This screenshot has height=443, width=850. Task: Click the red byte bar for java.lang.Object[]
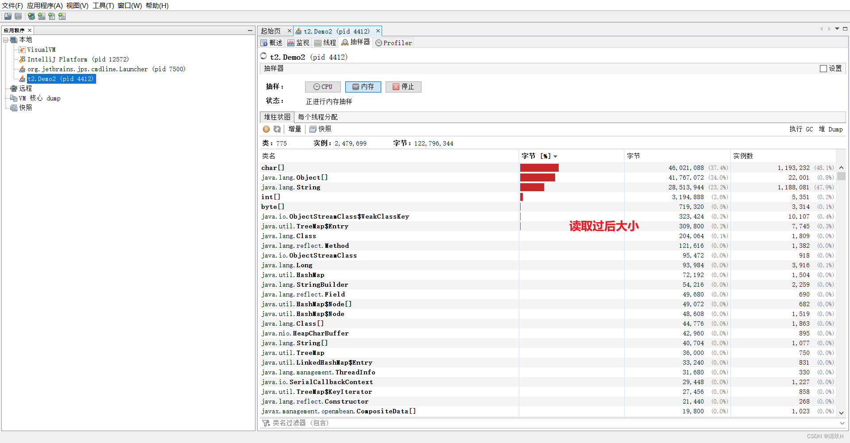pos(537,177)
